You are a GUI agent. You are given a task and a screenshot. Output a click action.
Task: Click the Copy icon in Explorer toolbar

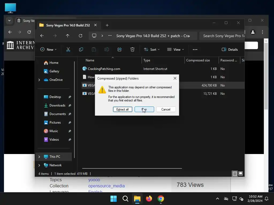81,49
